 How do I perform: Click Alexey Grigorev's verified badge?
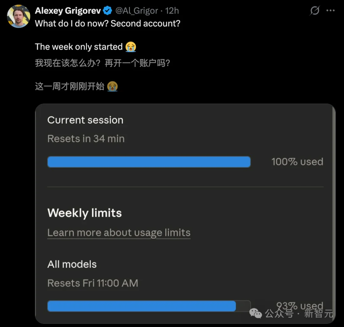point(108,10)
